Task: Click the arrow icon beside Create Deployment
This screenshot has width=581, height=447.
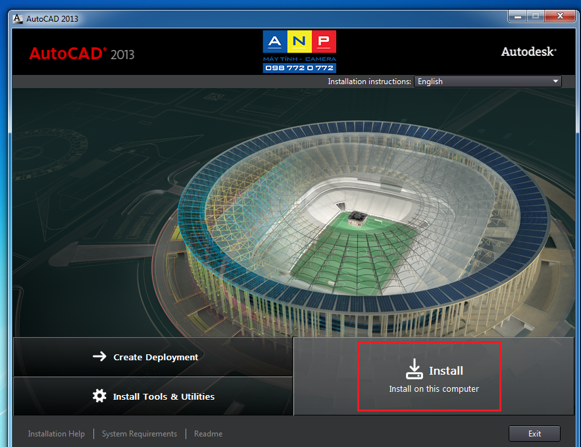Action: [99, 356]
